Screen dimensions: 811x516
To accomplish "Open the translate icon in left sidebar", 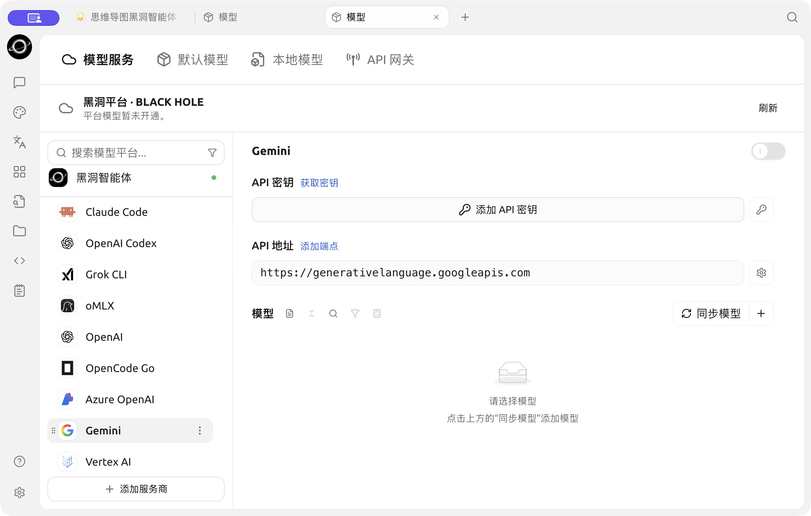I will click(20, 142).
